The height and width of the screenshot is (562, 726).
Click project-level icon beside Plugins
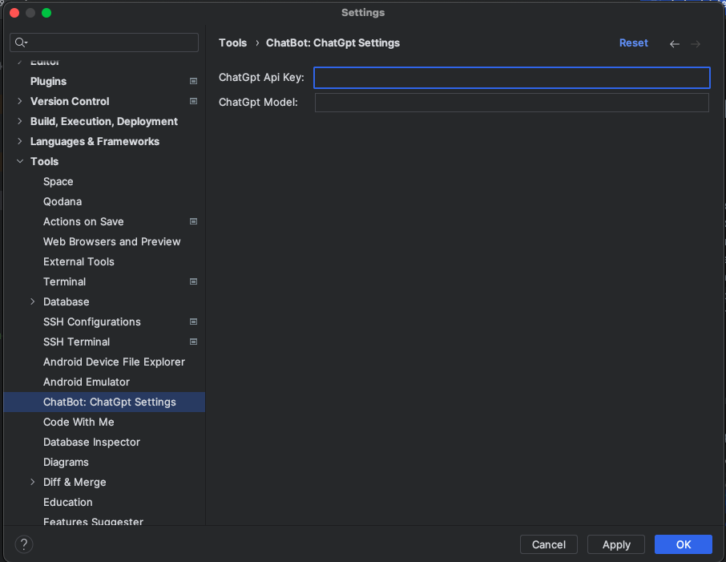[x=193, y=81]
